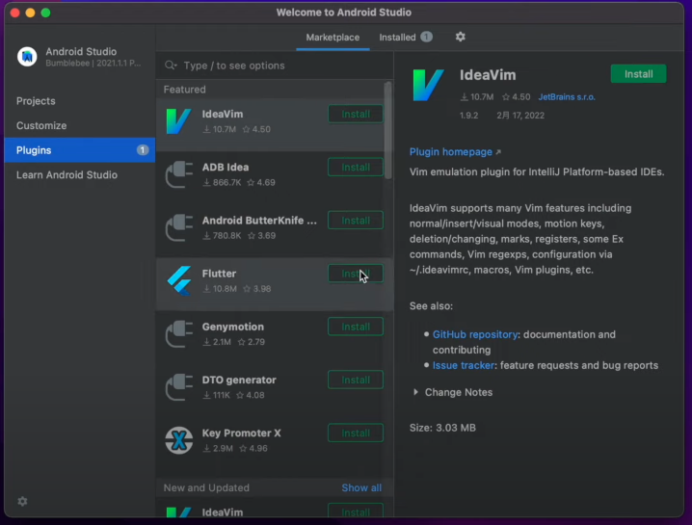This screenshot has height=525, width=692.
Task: Switch to the Installed tab
Action: coord(397,38)
